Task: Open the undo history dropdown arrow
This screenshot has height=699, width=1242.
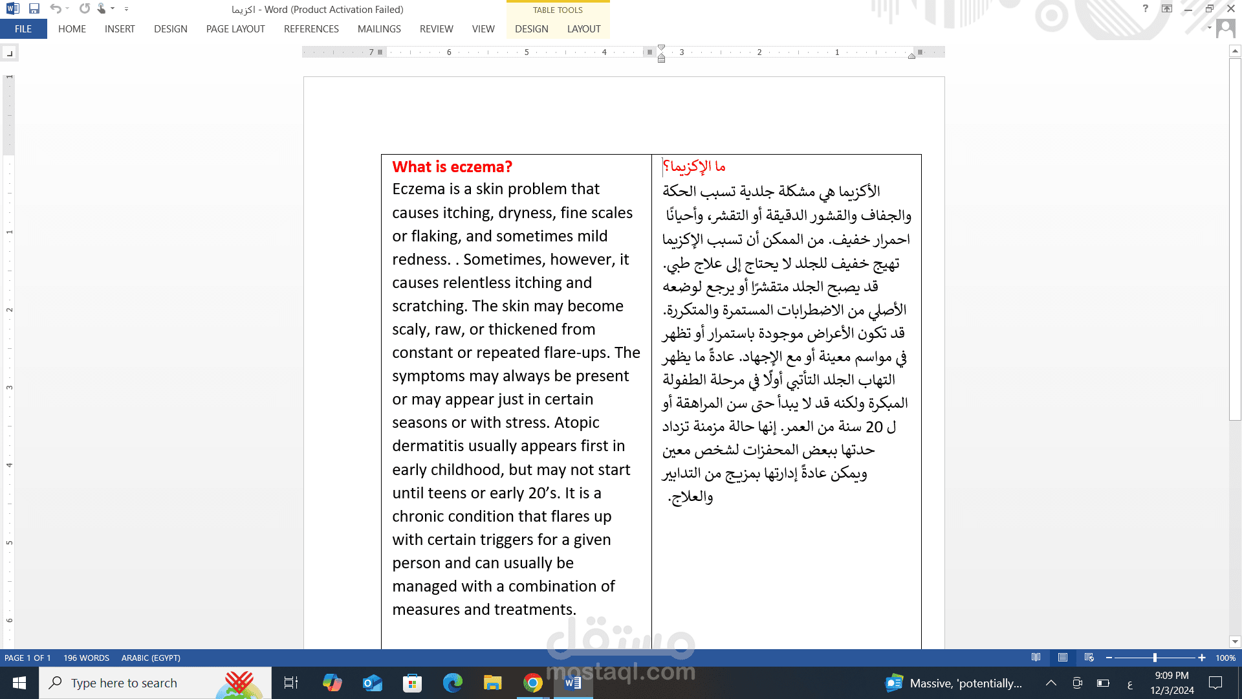Action: coord(67,9)
